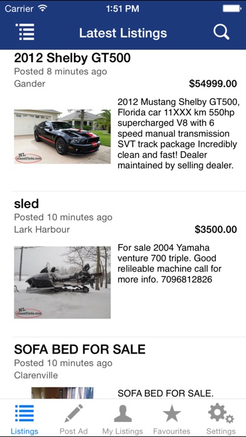View the black Mustang photo thumbnail
This screenshot has height=437, width=246.
point(62,136)
